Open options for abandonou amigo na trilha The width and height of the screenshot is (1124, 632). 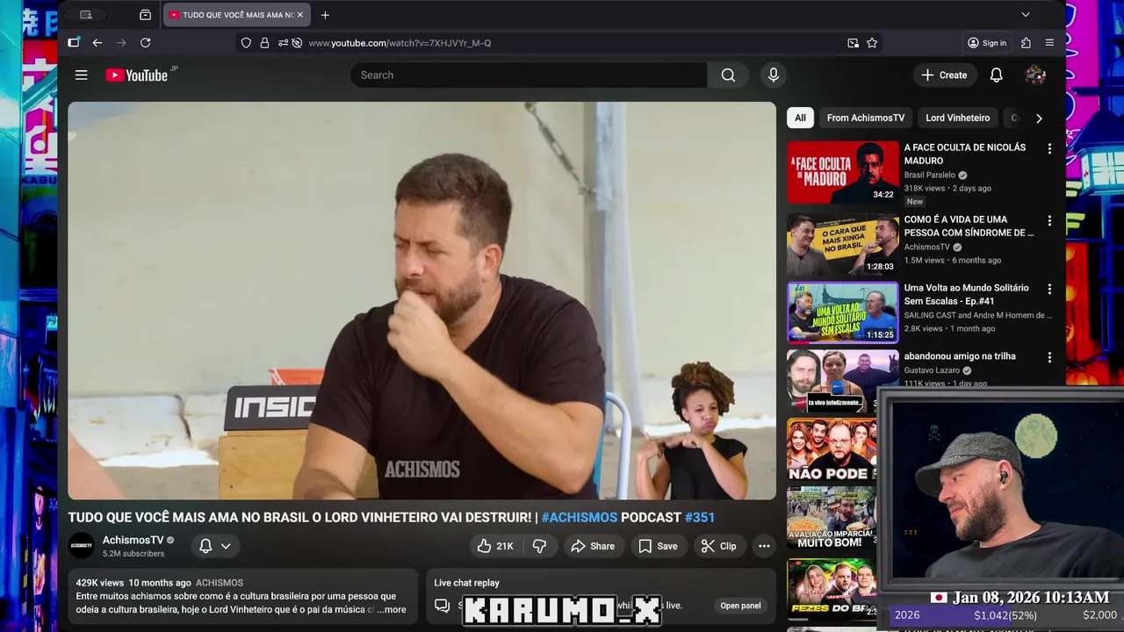1048,358
